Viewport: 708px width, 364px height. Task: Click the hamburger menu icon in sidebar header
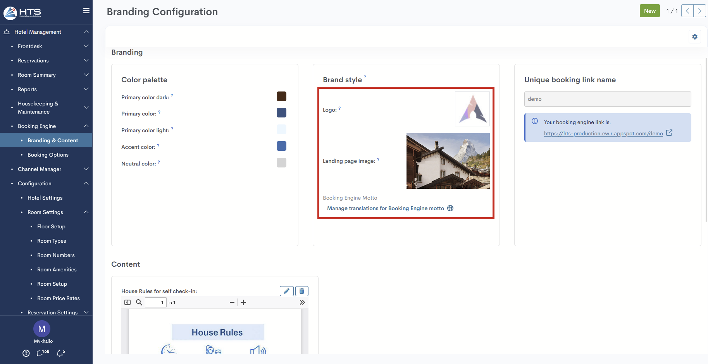click(x=86, y=11)
